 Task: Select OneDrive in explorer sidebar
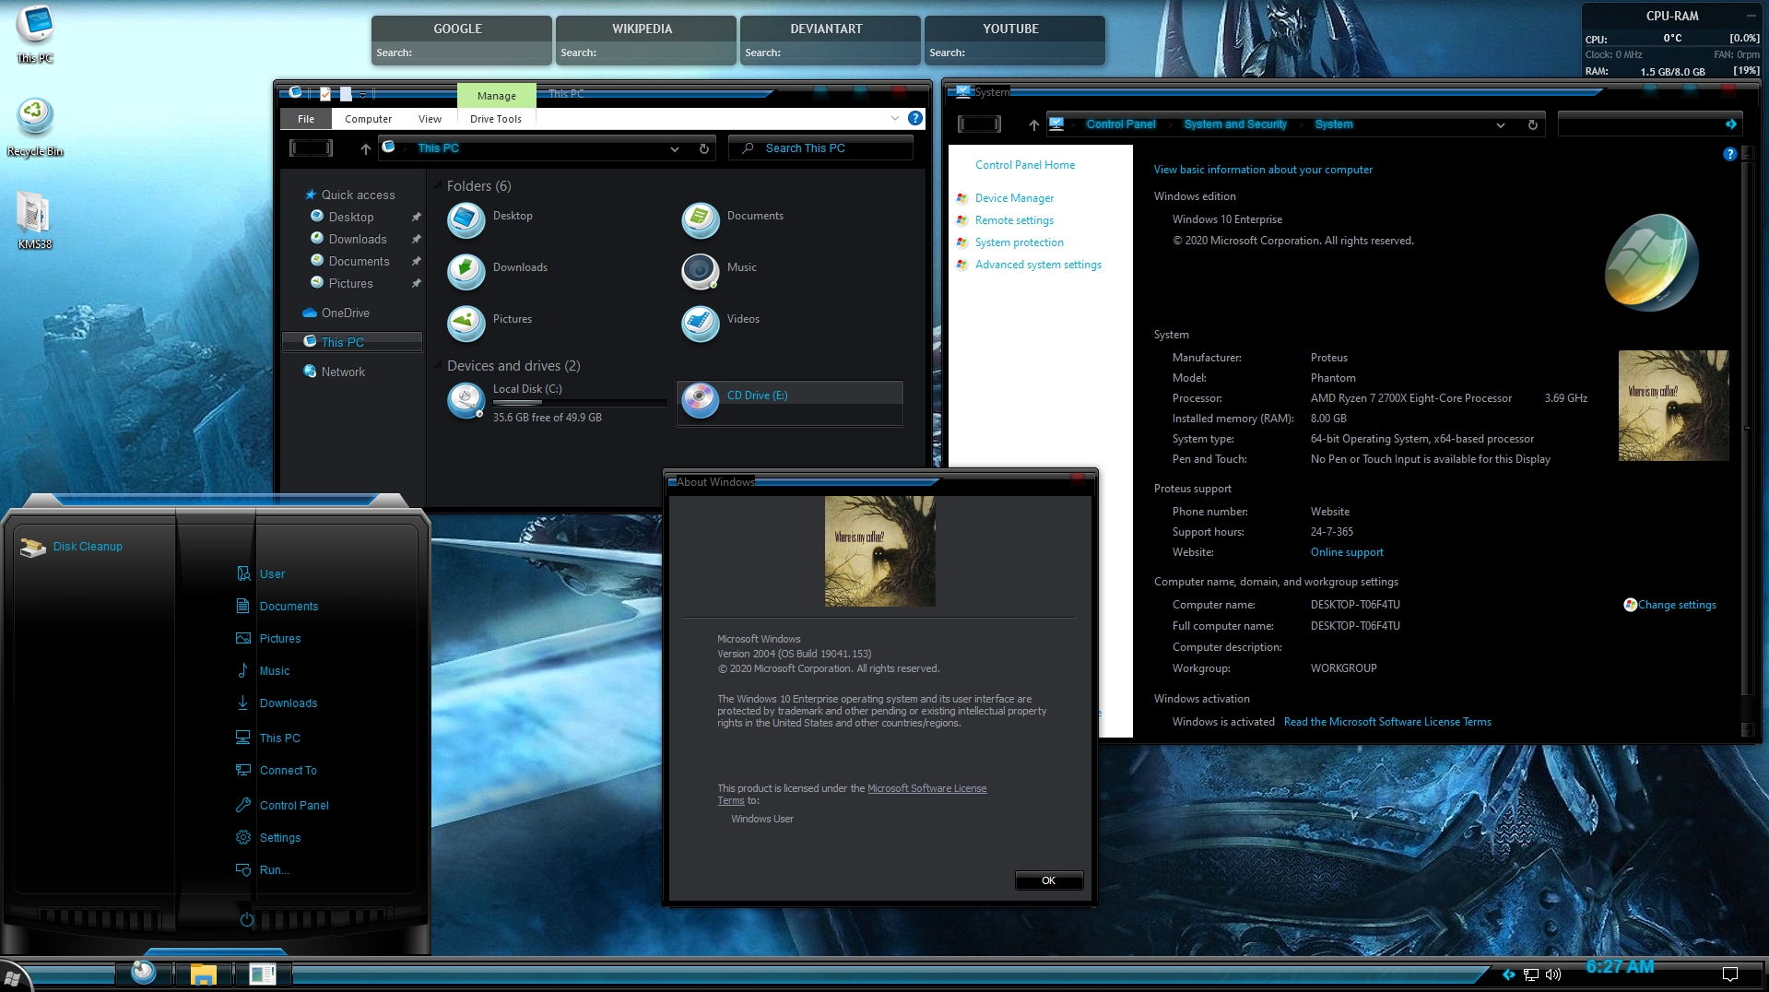click(345, 313)
